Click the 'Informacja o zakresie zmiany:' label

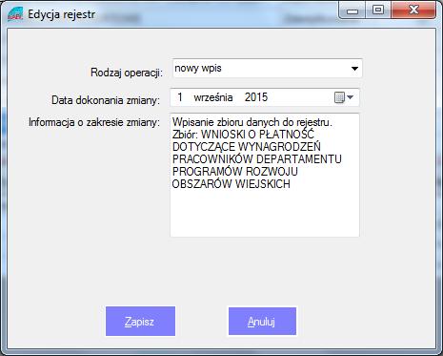click(94, 122)
